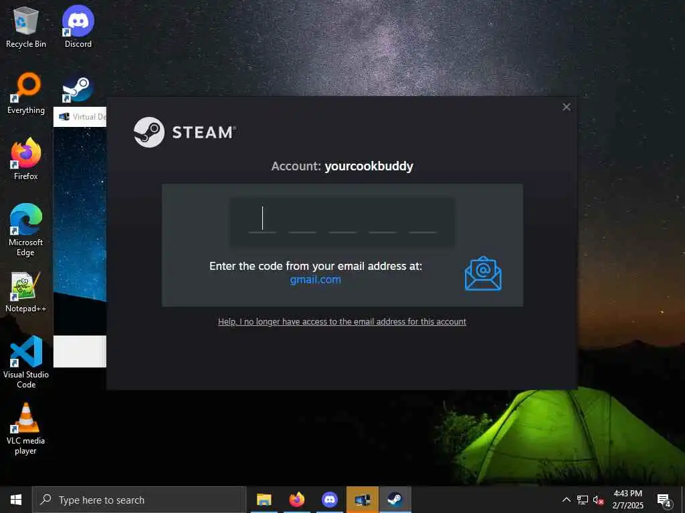Show hidden system tray icons
Image resolution: width=685 pixels, height=513 pixels.
point(566,500)
